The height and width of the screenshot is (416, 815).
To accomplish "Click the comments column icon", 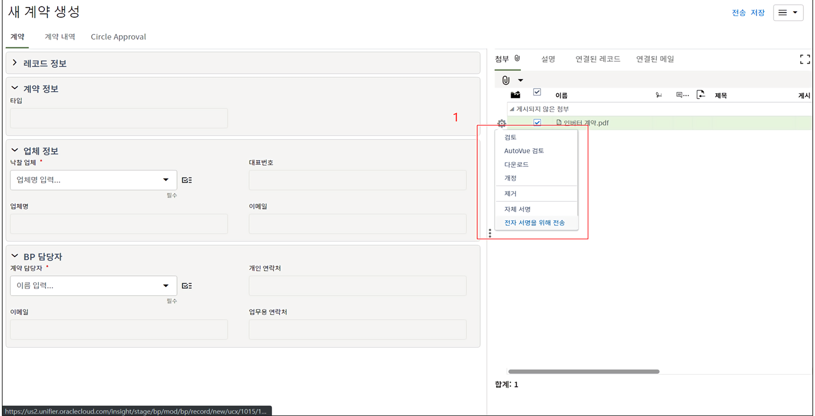I will (682, 95).
